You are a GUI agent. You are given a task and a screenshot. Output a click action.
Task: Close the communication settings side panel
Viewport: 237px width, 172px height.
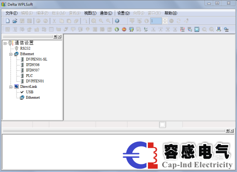pos(60,36)
